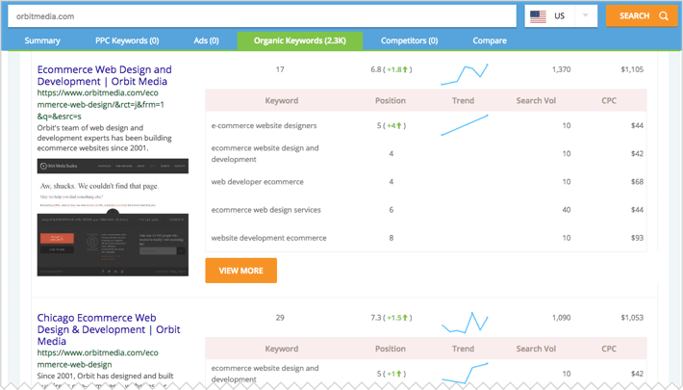Switch to the Summary tab

click(42, 40)
